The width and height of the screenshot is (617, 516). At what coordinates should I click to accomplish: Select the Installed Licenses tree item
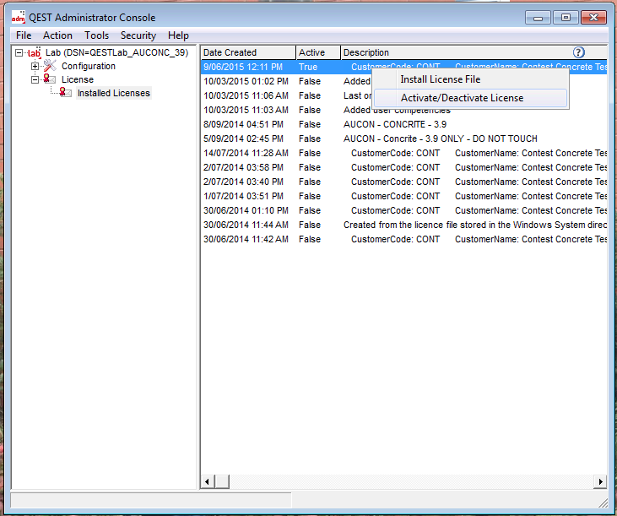pyautogui.click(x=113, y=93)
